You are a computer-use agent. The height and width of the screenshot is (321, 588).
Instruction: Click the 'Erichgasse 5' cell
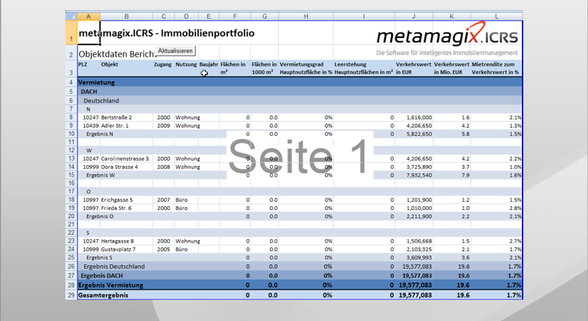(x=126, y=200)
